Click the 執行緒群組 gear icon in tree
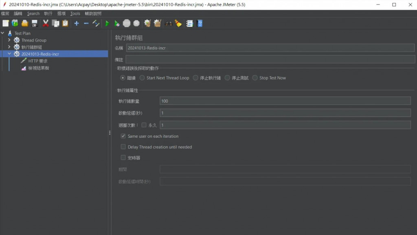 (x=17, y=47)
